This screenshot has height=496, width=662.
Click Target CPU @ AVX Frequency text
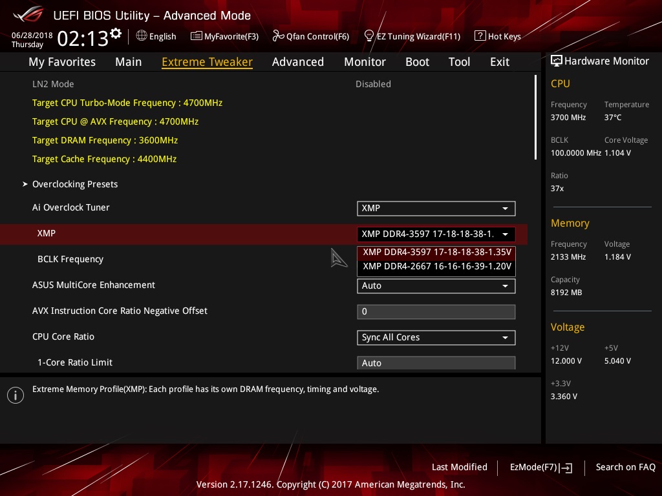[x=115, y=121]
